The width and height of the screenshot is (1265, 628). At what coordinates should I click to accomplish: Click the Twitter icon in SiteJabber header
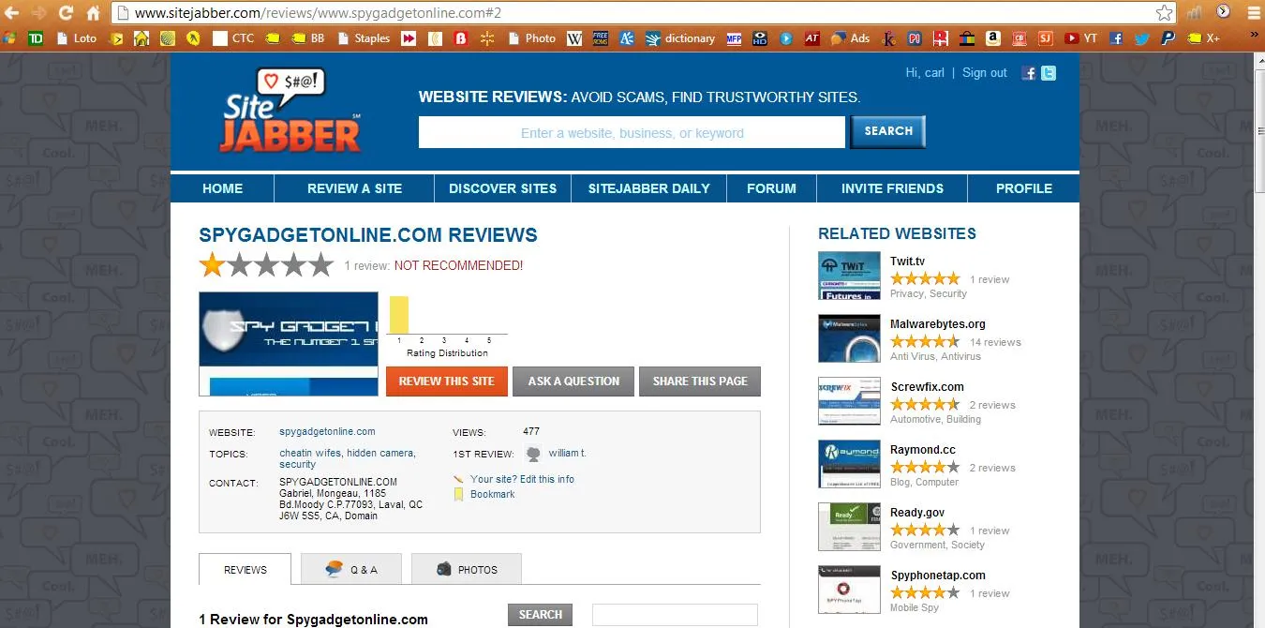click(1049, 73)
